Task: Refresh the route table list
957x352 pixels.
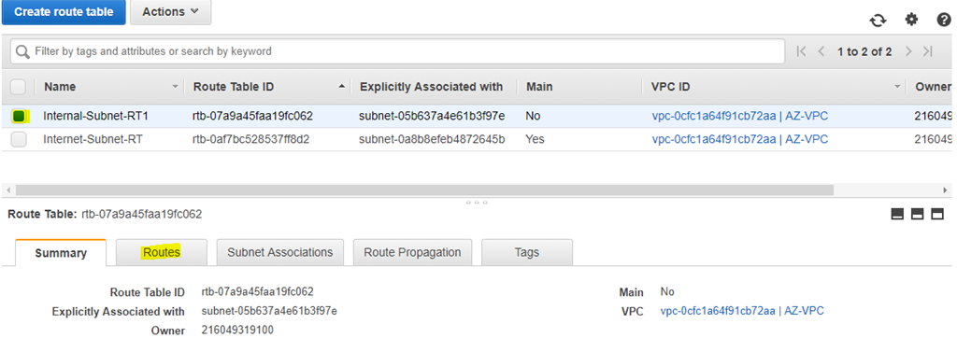Action: [x=877, y=21]
